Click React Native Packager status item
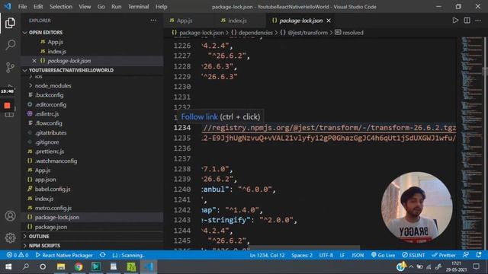Screen dimensions: 488x274 click(64, 255)
